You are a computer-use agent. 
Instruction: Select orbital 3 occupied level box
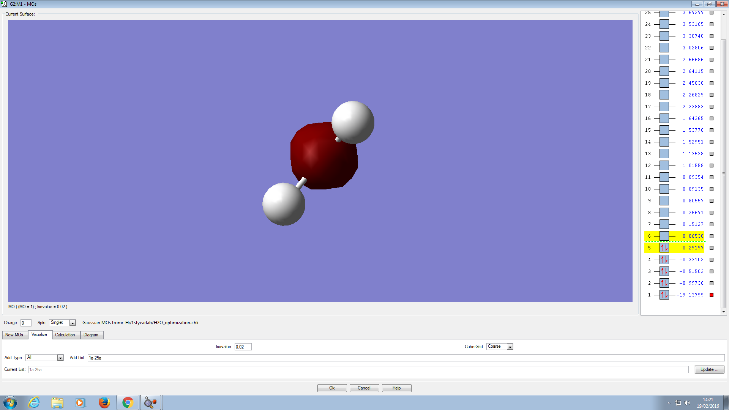664,271
